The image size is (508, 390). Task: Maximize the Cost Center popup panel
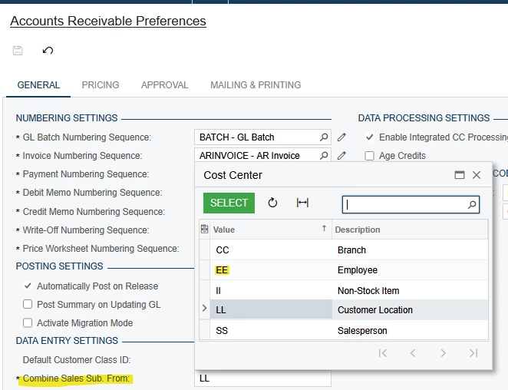point(460,175)
